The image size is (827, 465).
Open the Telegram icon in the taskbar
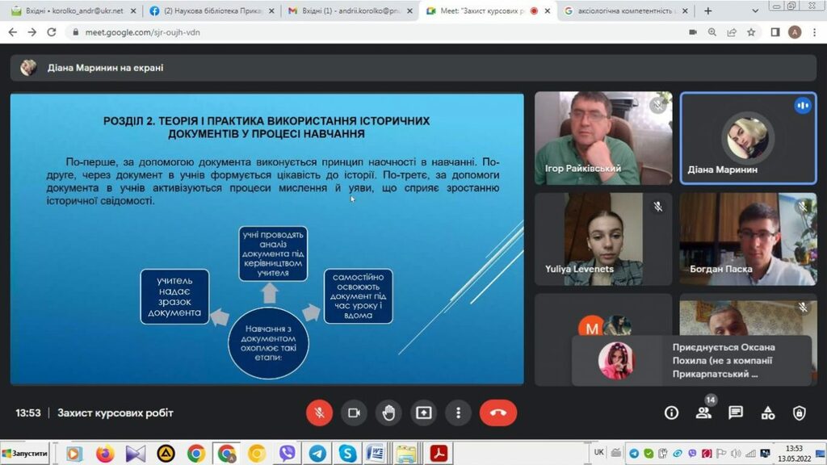[x=317, y=454]
